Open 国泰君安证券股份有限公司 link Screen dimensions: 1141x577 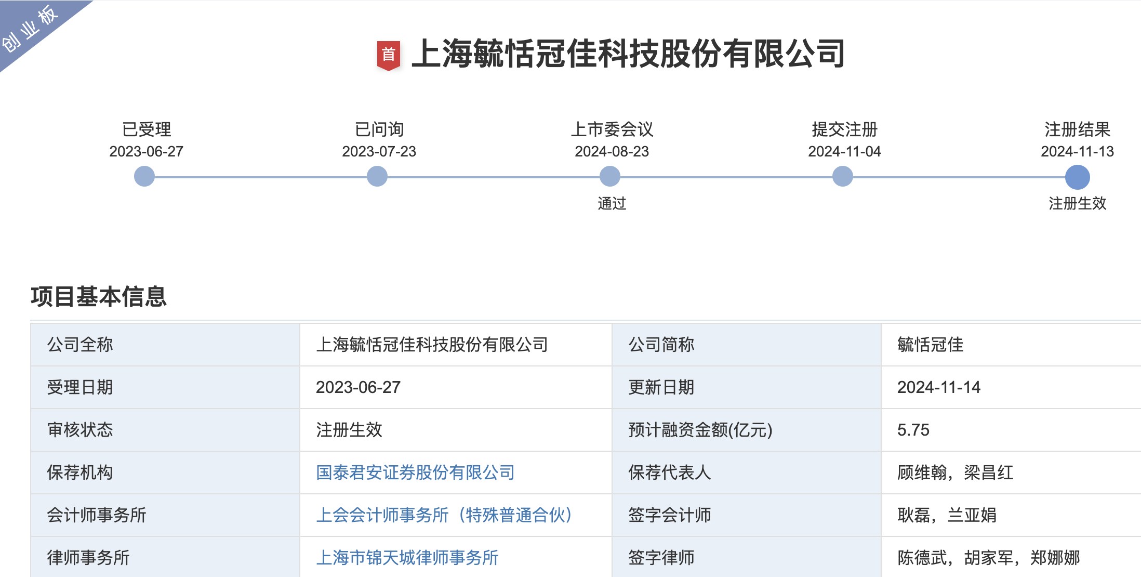click(x=415, y=473)
